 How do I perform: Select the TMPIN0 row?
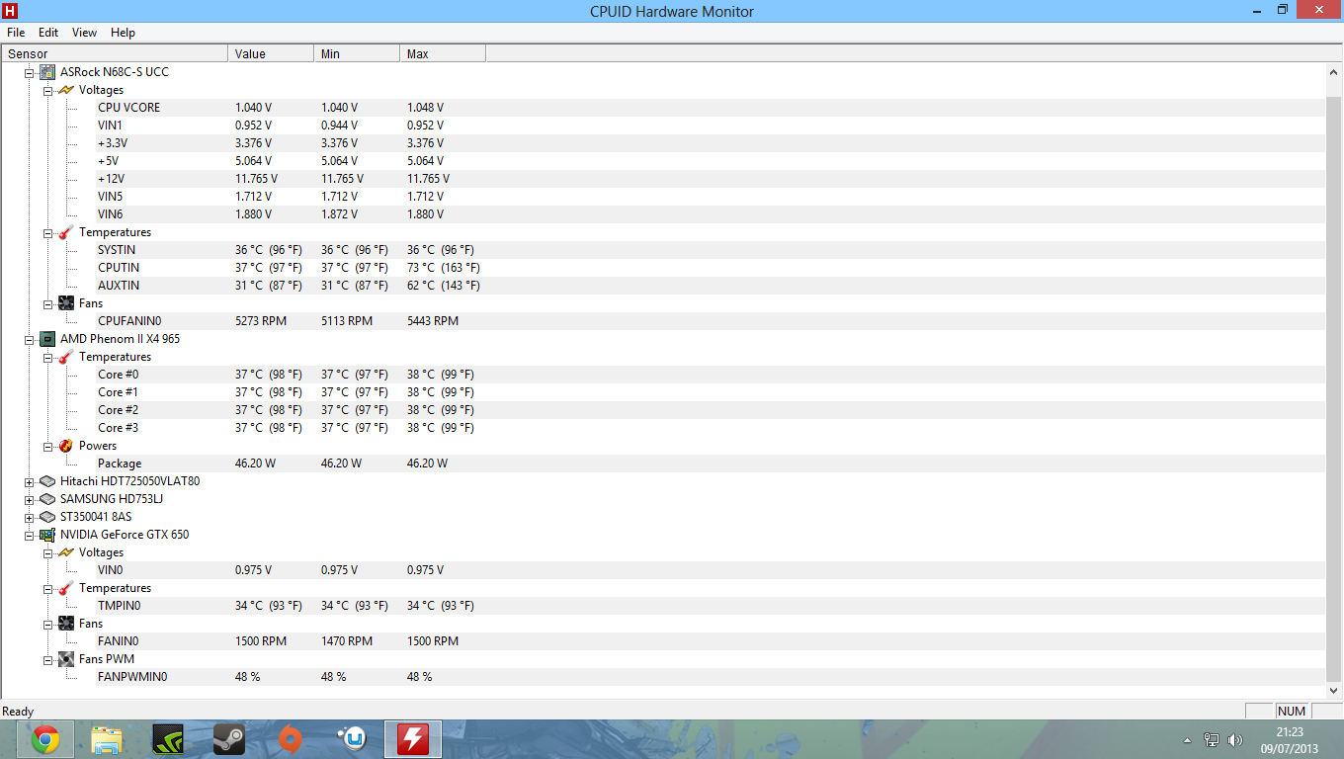pos(663,606)
